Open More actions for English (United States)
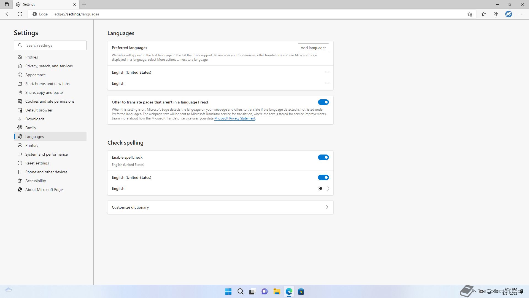Image resolution: width=529 pixels, height=298 pixels. 326,72
